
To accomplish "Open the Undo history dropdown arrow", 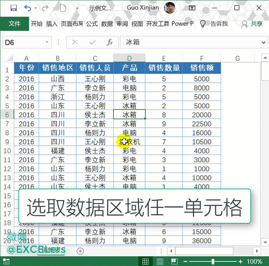I will 35,8.
